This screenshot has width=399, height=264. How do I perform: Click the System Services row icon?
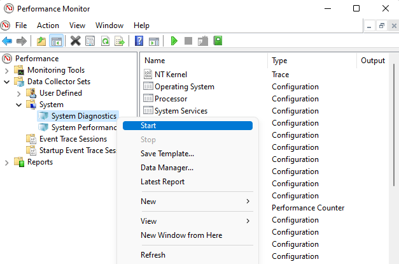(x=148, y=110)
